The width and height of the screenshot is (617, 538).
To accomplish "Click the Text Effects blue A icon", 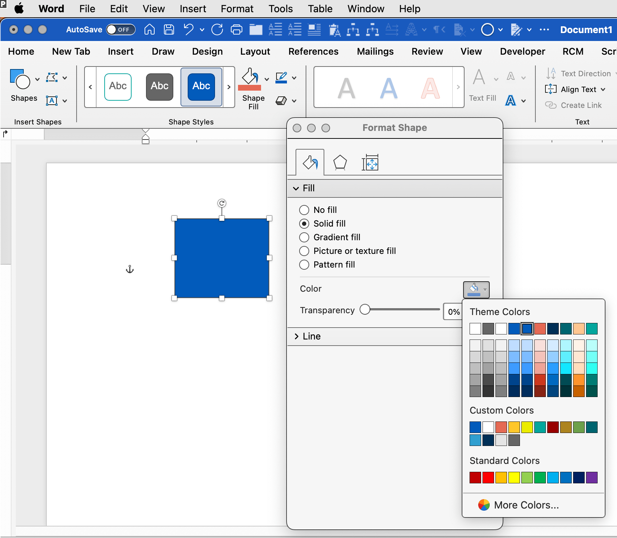I will pos(511,101).
